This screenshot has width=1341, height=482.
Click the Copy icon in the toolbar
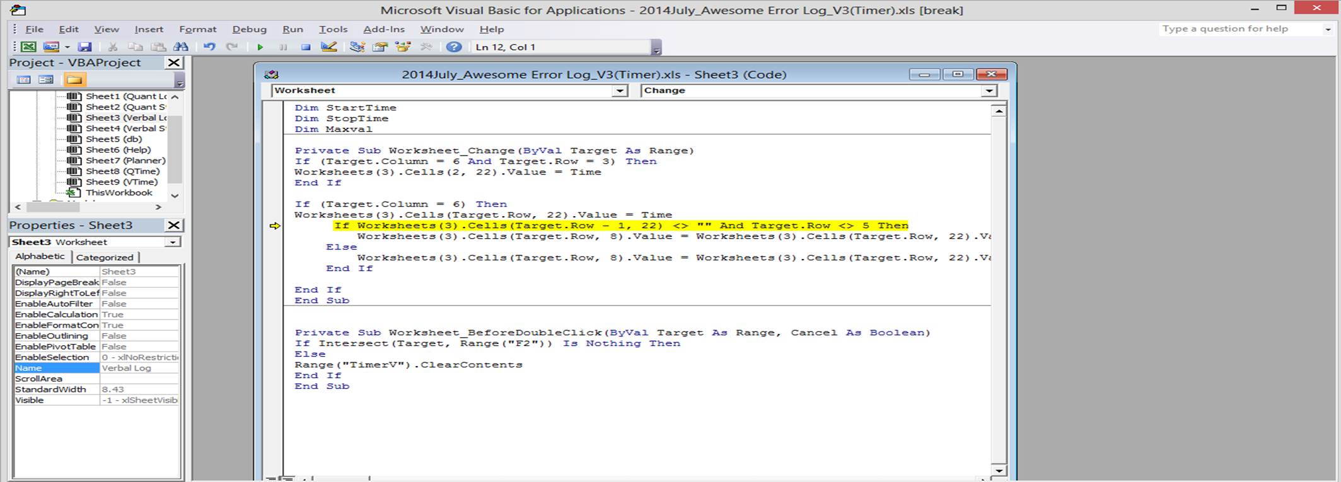[x=136, y=47]
